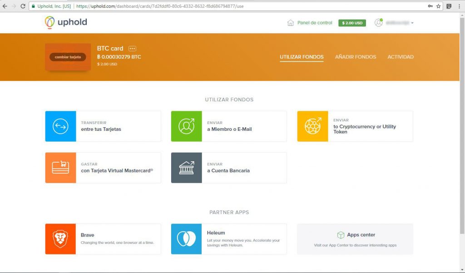Click the cambiar tarjeta button
This screenshot has width=465, height=273.
pyautogui.click(x=68, y=57)
